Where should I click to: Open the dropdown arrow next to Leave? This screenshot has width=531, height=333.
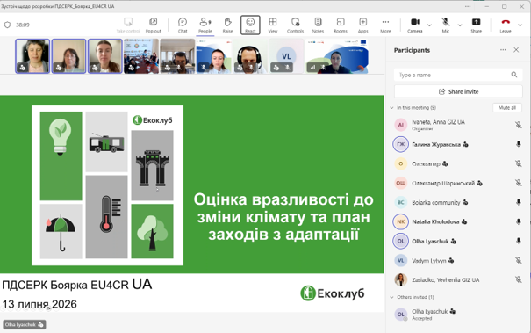click(520, 25)
